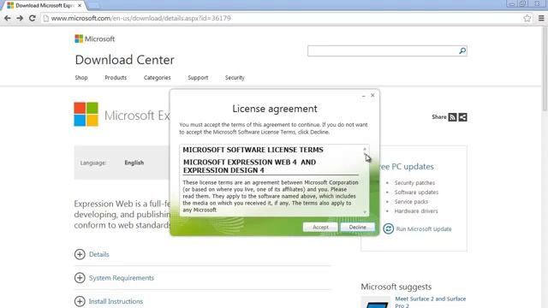Image resolution: width=548 pixels, height=308 pixels.
Task: Click the Hardware drivers list item
Action: click(x=416, y=211)
